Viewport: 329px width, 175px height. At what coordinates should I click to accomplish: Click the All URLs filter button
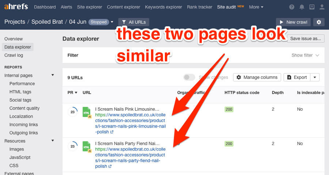134,22
